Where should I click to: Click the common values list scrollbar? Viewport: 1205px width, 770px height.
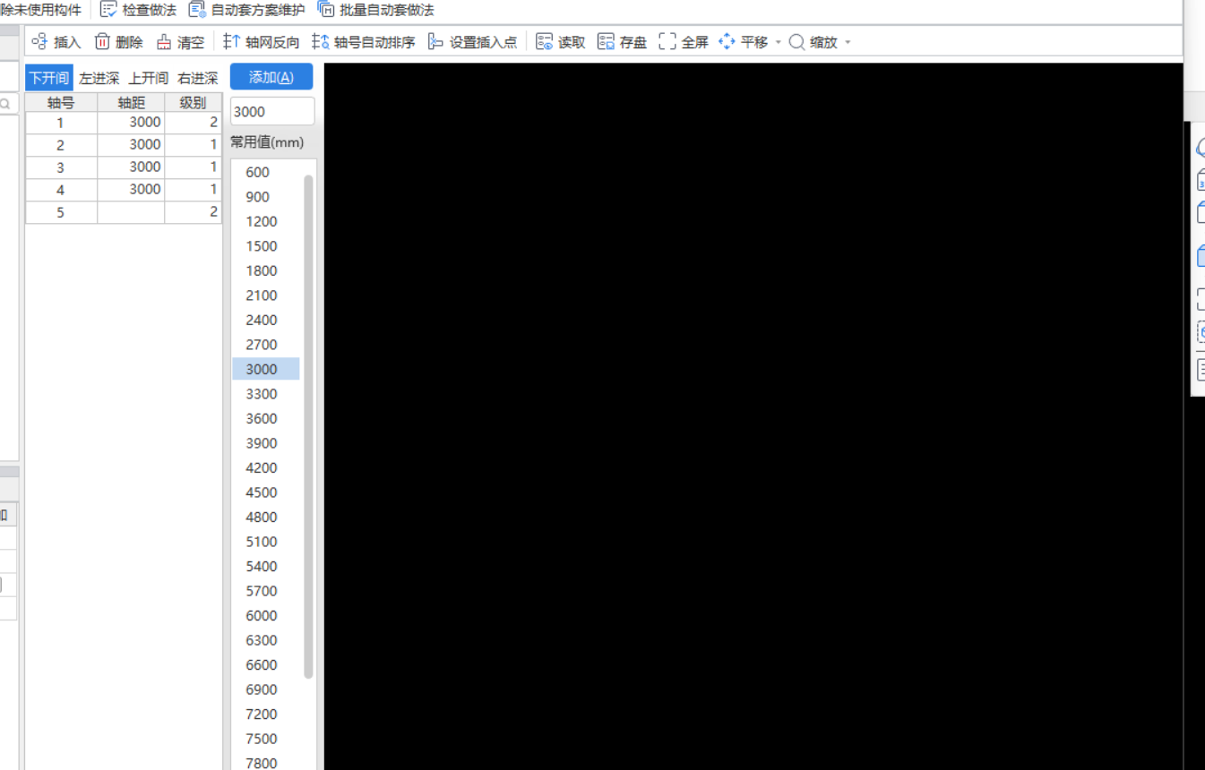pos(308,426)
